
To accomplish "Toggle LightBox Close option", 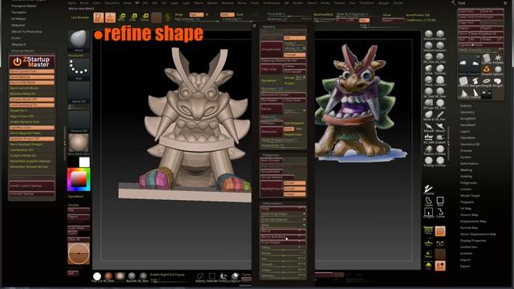I will (32, 128).
